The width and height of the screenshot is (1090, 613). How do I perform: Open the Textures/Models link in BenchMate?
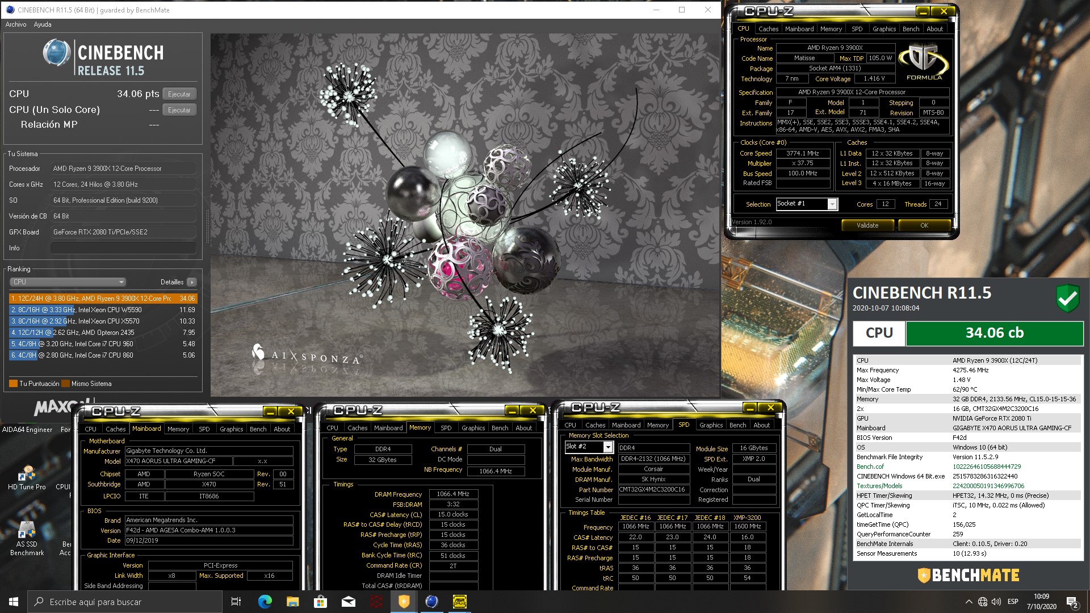click(x=879, y=486)
